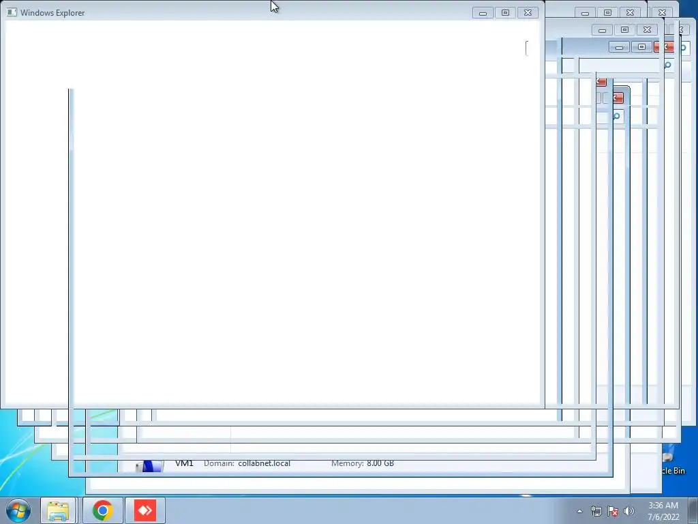Close the front Windows Explorer window
Screen dimensions: 698x524
[528, 13]
